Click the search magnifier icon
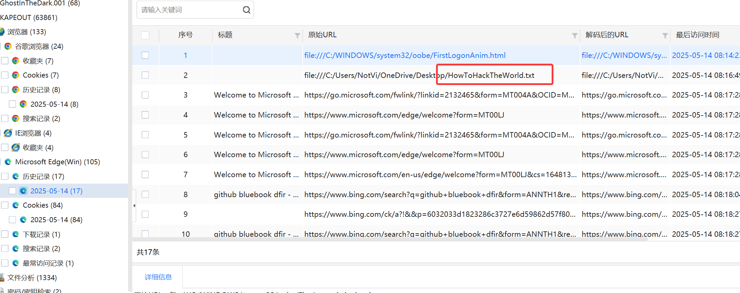This screenshot has width=740, height=293. click(x=246, y=10)
